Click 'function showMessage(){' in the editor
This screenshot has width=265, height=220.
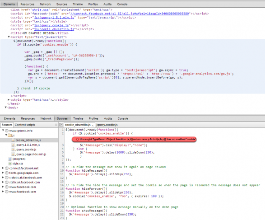click(x=86, y=211)
